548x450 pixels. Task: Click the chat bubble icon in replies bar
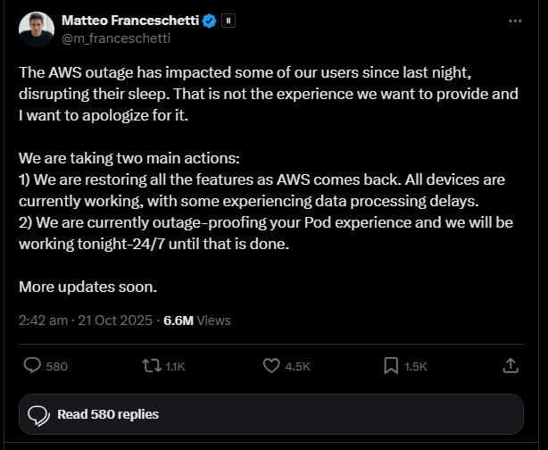38,414
